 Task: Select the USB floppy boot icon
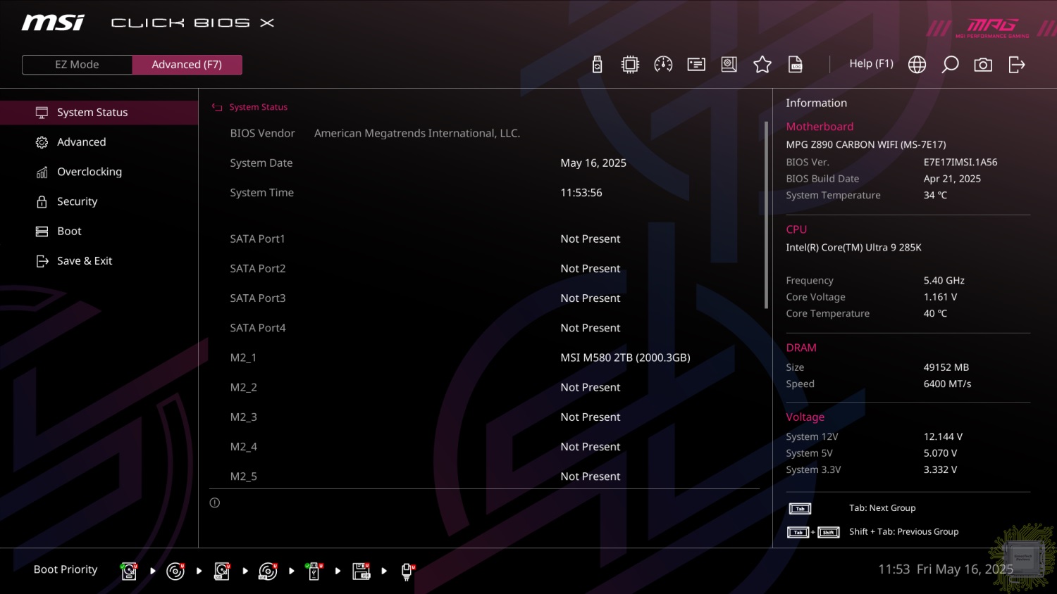361,571
